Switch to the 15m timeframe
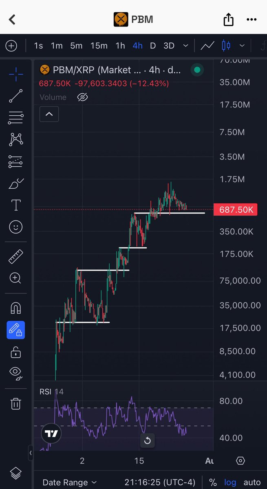Screen dimensions: 267x489 99,46
